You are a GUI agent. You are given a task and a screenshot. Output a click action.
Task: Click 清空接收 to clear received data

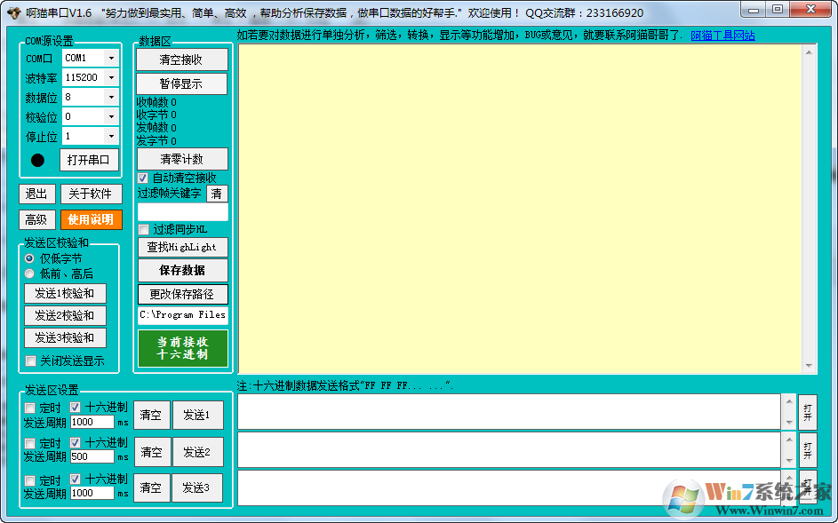[x=182, y=59]
